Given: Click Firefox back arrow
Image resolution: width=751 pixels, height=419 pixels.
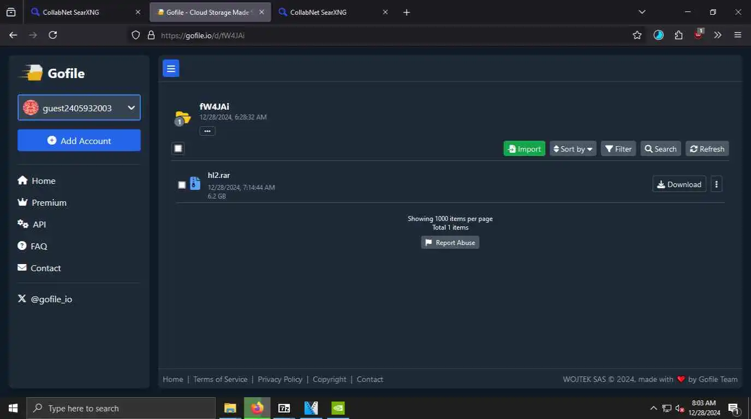Looking at the screenshot, I should tap(14, 35).
